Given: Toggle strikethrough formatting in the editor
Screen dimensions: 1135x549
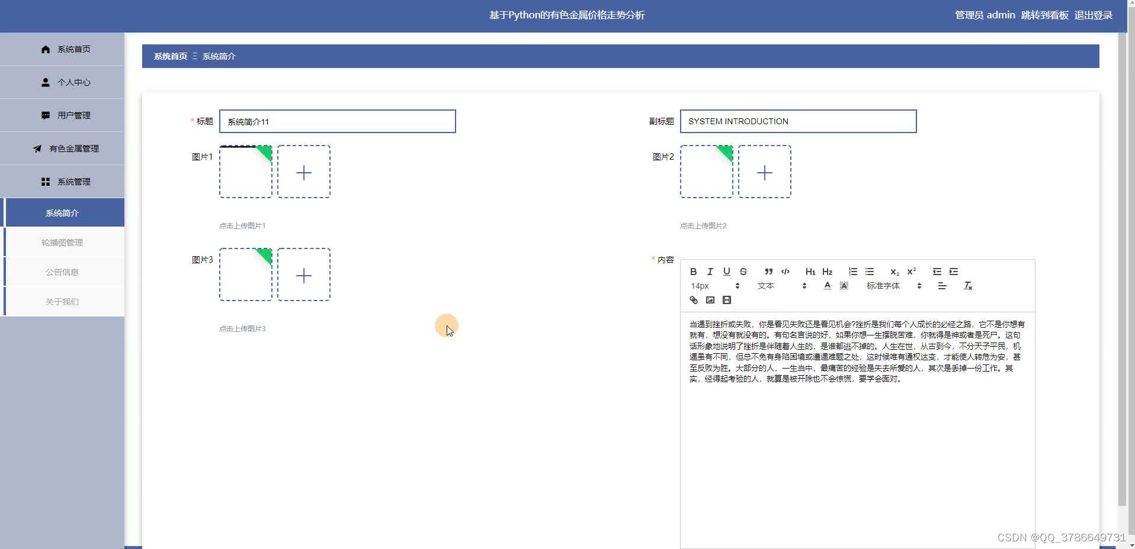Looking at the screenshot, I should click(x=743, y=272).
